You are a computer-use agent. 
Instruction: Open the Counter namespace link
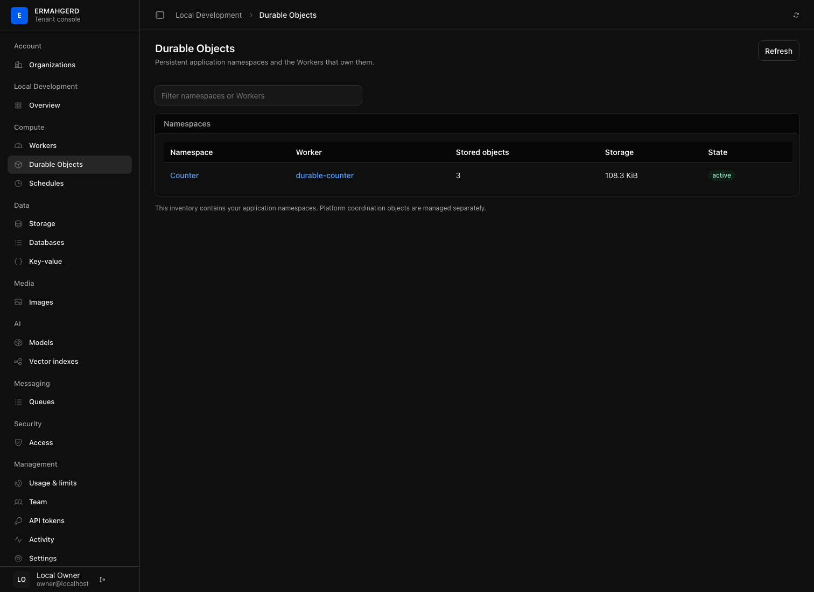point(184,175)
